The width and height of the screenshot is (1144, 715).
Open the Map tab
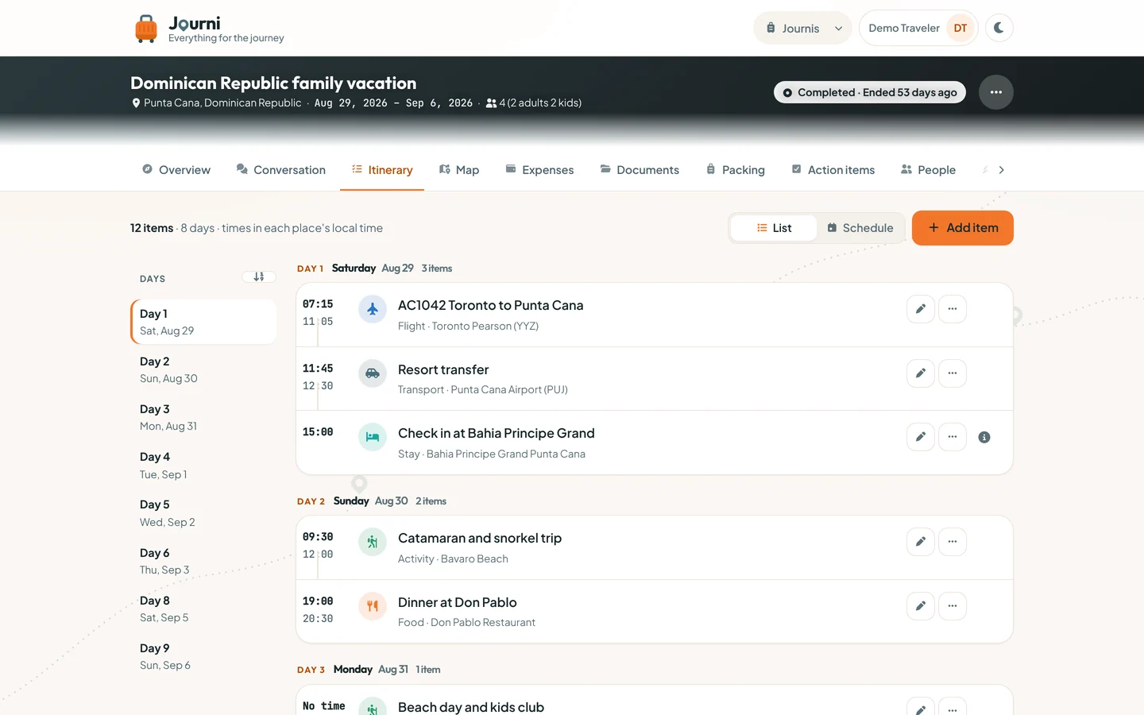459,170
